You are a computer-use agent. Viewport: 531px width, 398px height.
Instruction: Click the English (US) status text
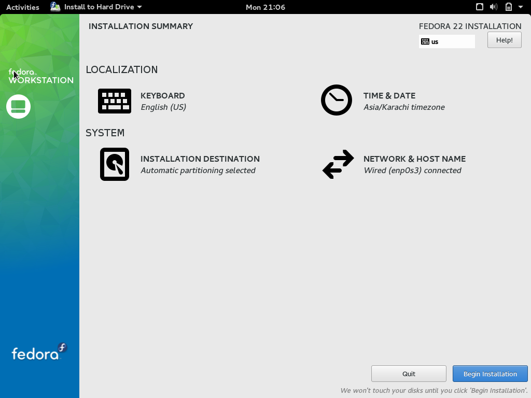[163, 107]
